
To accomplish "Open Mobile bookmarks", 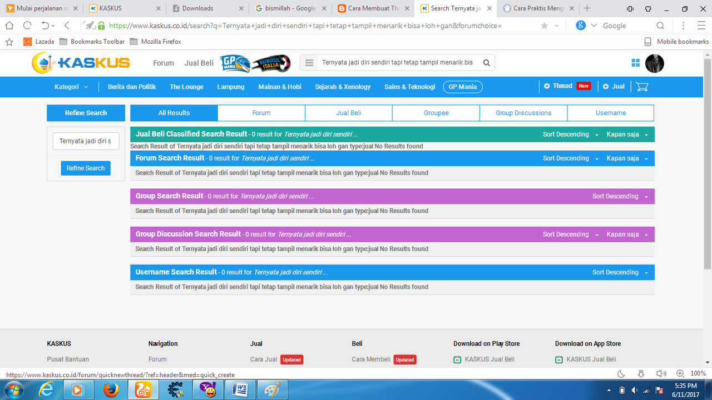I will 676,42.
